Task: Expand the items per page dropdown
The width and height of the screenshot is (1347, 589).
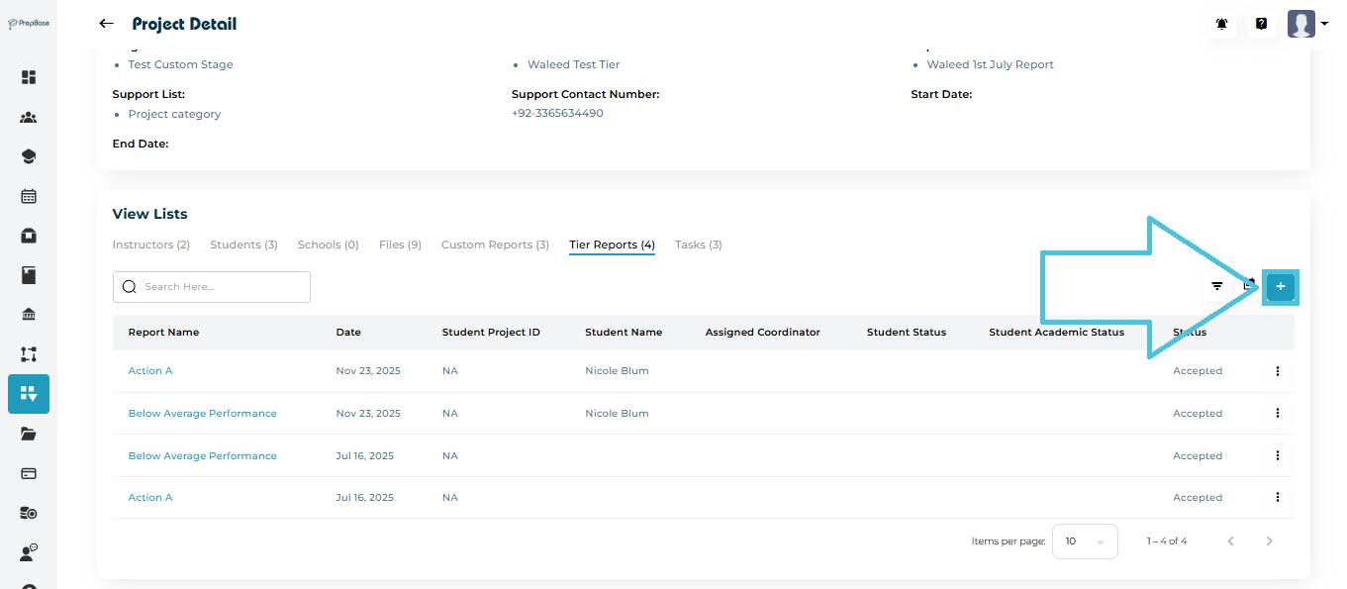Action: pyautogui.click(x=1085, y=541)
